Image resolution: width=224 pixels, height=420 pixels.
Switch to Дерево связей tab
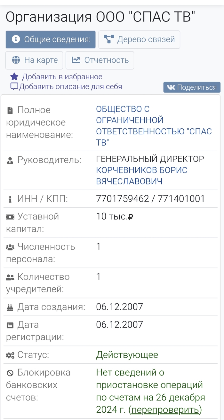139,40
